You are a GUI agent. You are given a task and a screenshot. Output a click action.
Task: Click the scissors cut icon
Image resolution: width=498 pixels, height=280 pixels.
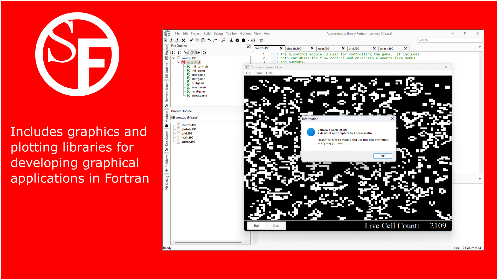click(191, 40)
